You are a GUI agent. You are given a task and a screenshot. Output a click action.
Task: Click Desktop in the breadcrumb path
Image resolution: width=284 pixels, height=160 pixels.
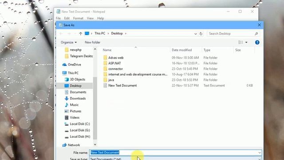point(117,33)
